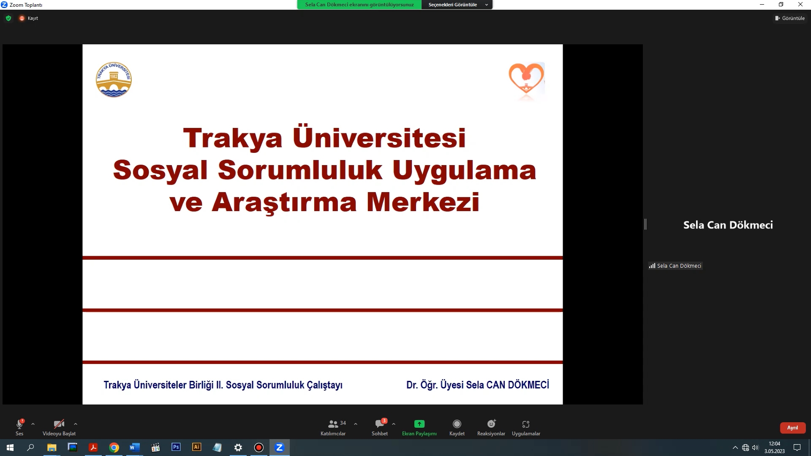The width and height of the screenshot is (811, 456).
Task: Open the Reaksiyonlar reactions menu
Action: pos(491,427)
